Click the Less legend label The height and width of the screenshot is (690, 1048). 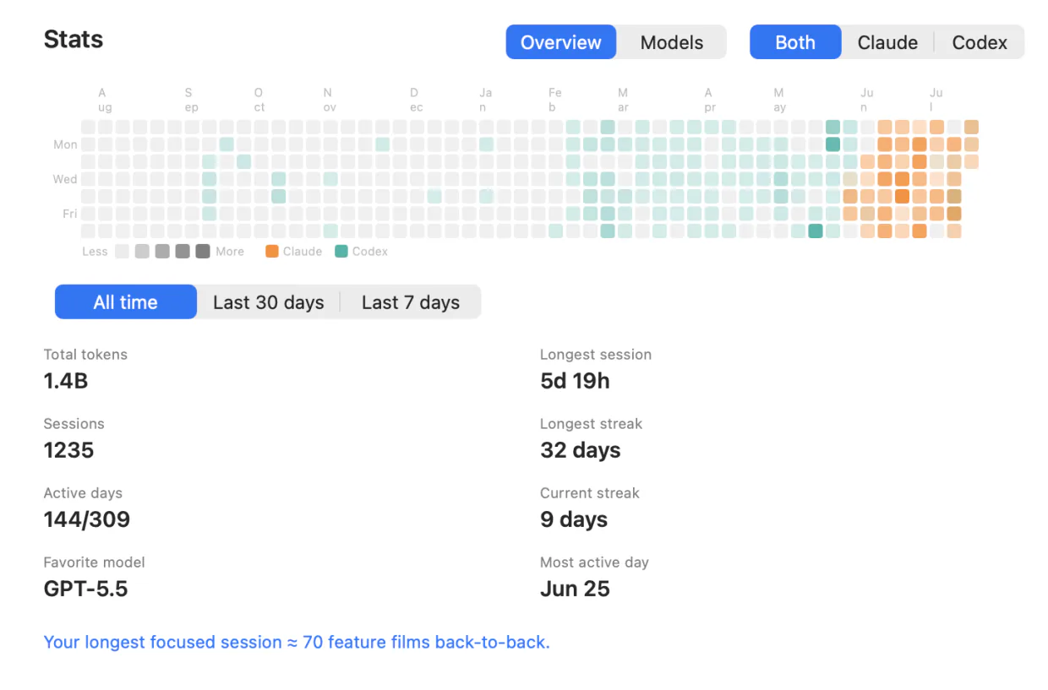(x=95, y=252)
